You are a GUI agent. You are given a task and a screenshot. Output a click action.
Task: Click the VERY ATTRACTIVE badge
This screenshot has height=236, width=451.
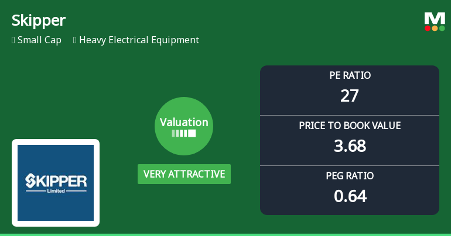click(x=184, y=174)
